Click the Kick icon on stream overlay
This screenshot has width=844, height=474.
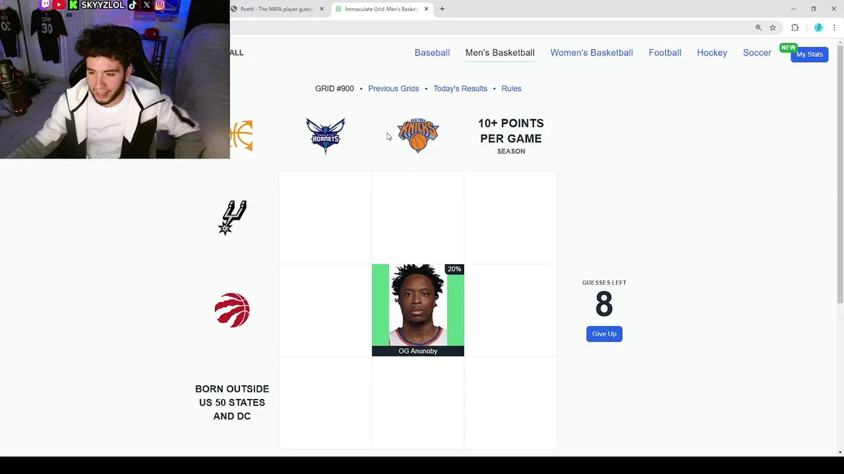(x=73, y=5)
